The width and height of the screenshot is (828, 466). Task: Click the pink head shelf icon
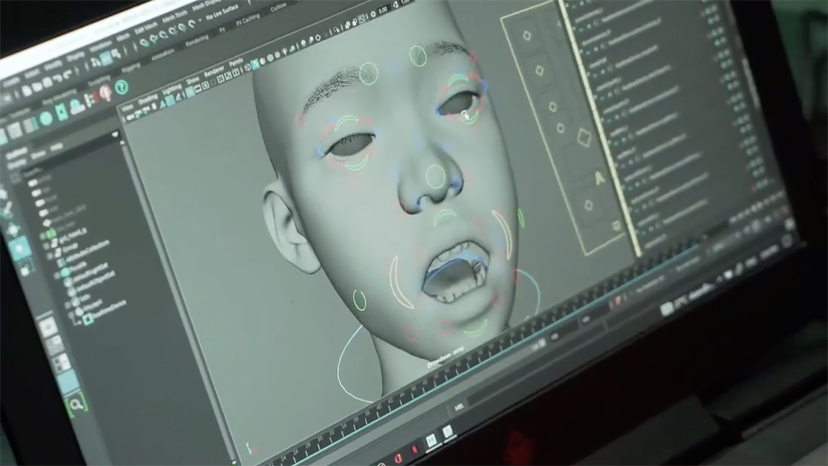[105, 92]
